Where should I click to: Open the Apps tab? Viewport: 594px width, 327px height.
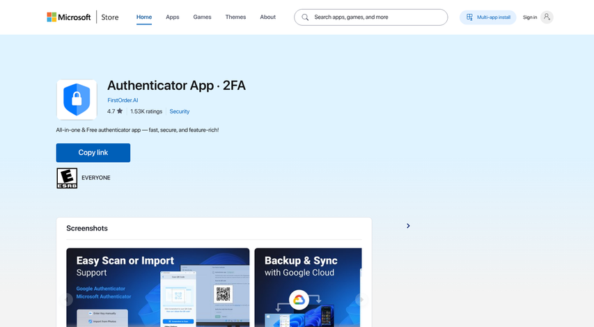click(x=173, y=17)
